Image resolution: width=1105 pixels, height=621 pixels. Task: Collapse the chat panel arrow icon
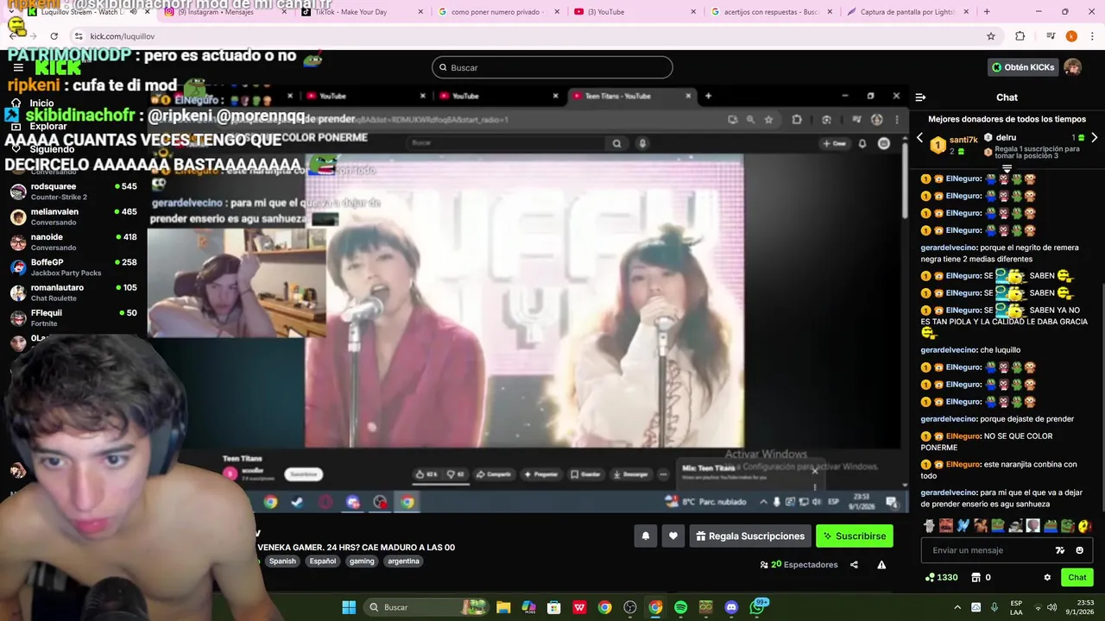click(920, 97)
